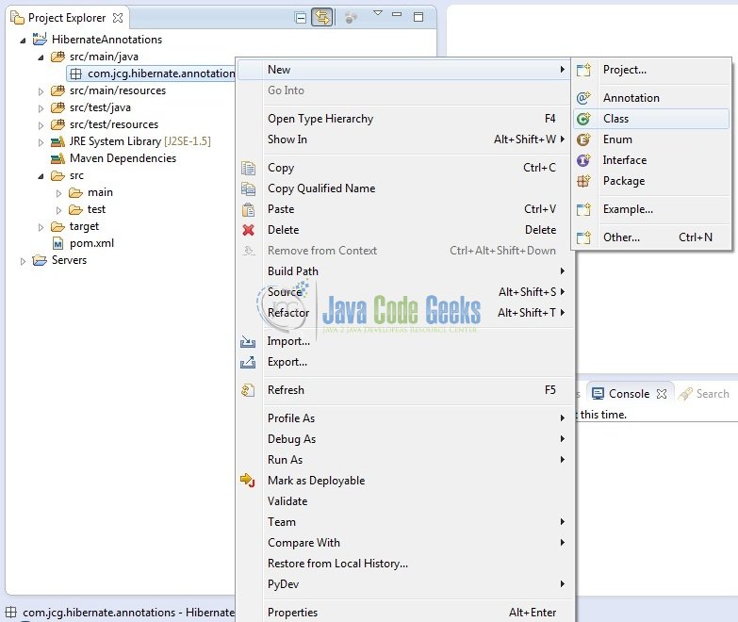Viewport: 738px width, 622px height.
Task: Open the Compare With submenu
Action: click(404, 543)
